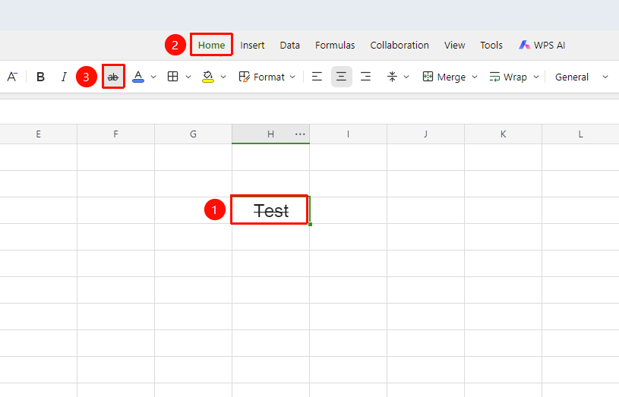
Task: Apply cell borders icon
Action: coord(173,77)
